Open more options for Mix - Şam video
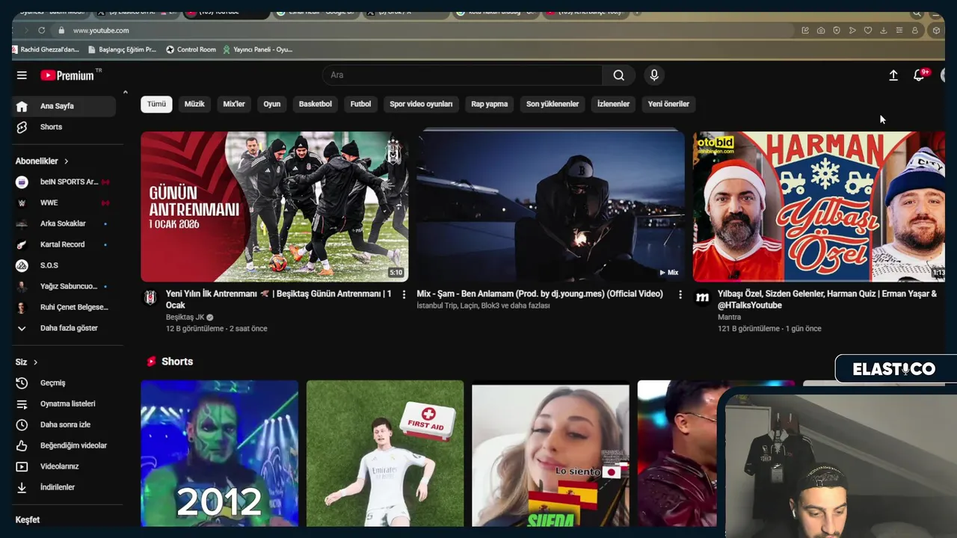The width and height of the screenshot is (957, 538). click(x=680, y=295)
